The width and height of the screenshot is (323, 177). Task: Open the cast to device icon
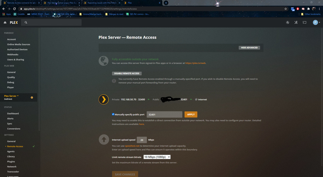(x=304, y=22)
